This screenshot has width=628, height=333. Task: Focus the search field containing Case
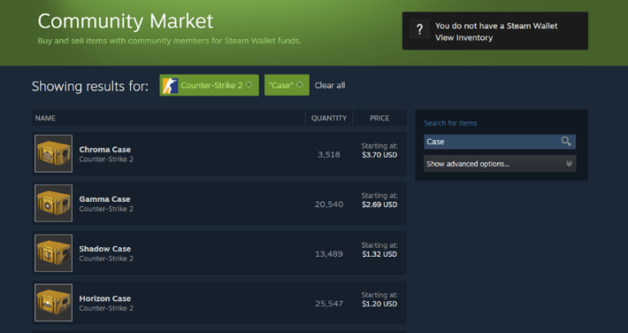click(x=492, y=142)
